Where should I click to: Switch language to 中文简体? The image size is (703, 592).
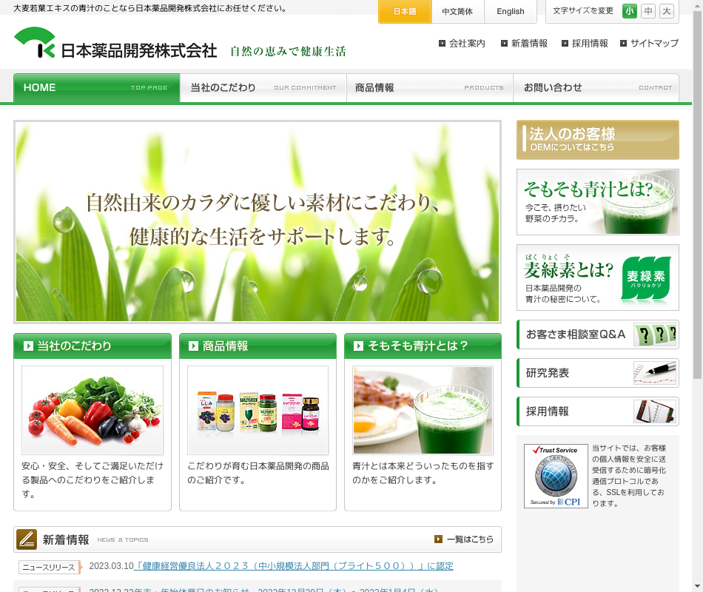(x=457, y=12)
